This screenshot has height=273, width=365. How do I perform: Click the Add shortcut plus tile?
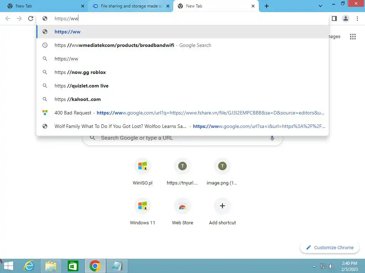coord(222,212)
